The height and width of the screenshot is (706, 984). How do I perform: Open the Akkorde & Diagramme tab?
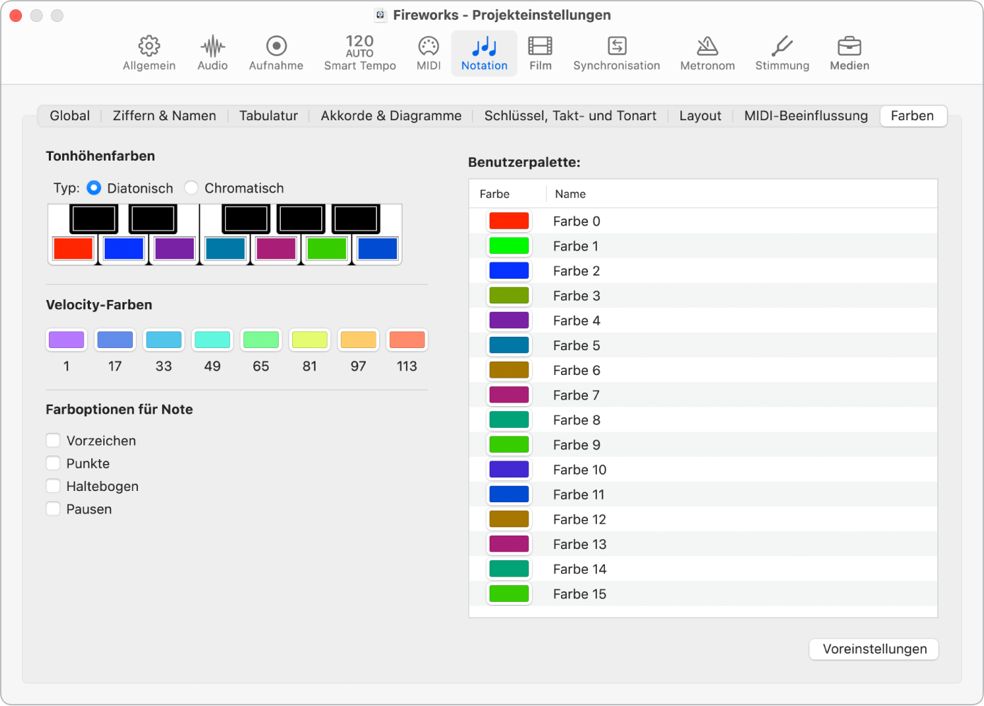pos(390,116)
